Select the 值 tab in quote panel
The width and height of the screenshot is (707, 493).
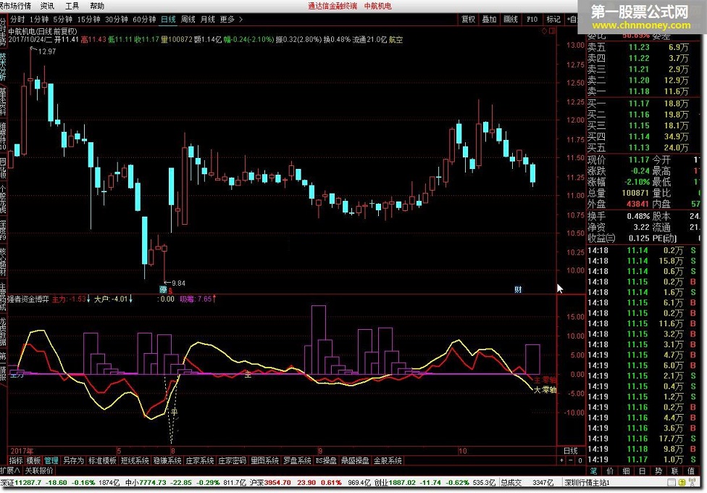[691, 471]
